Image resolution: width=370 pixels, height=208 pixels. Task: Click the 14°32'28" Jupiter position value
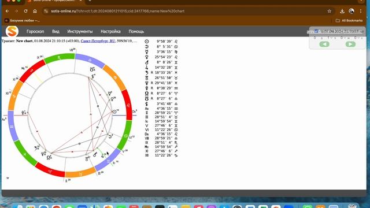tap(164, 67)
